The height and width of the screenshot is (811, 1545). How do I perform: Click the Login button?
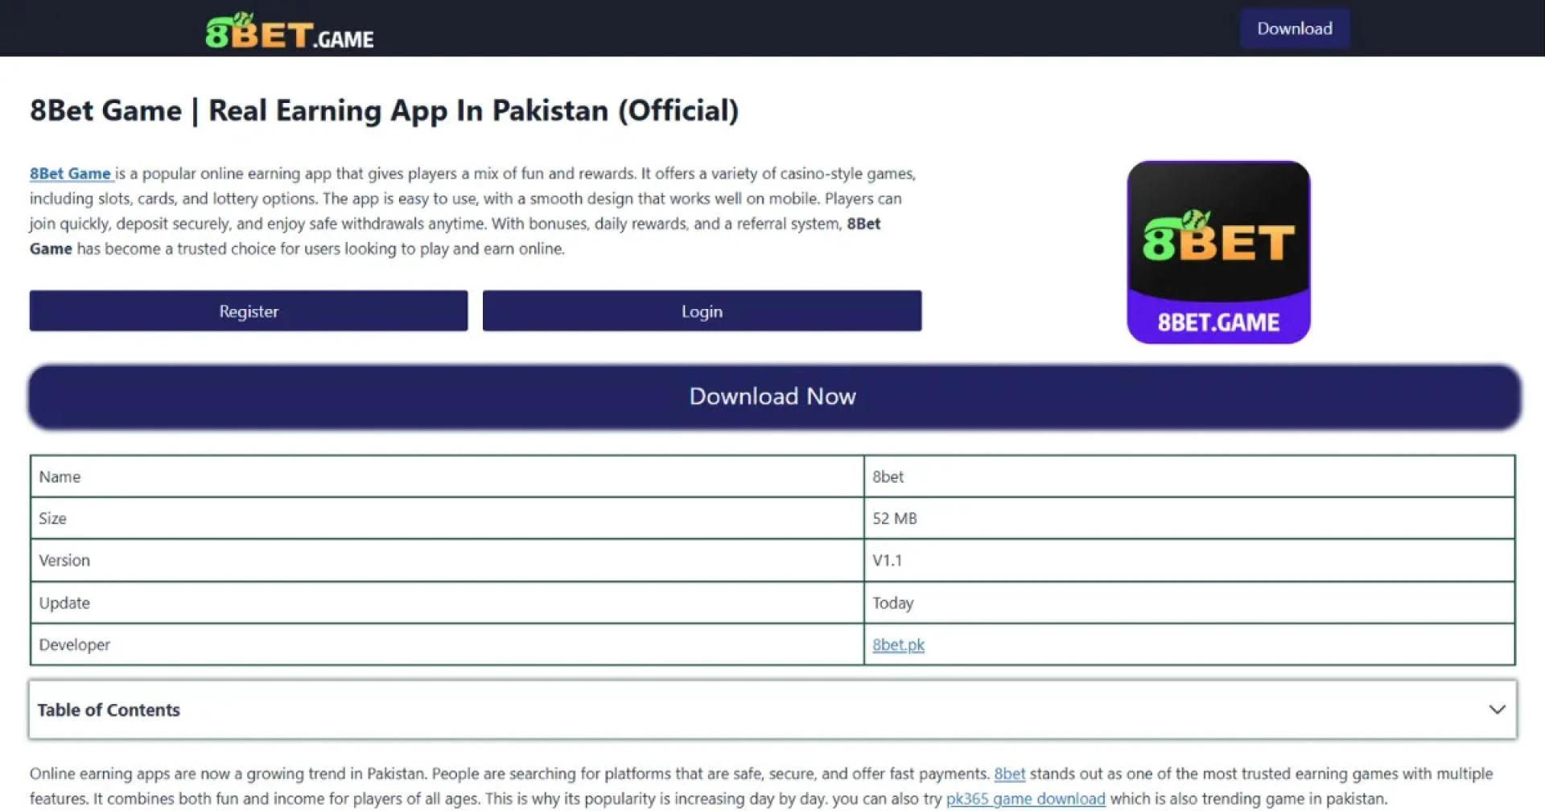click(x=701, y=311)
